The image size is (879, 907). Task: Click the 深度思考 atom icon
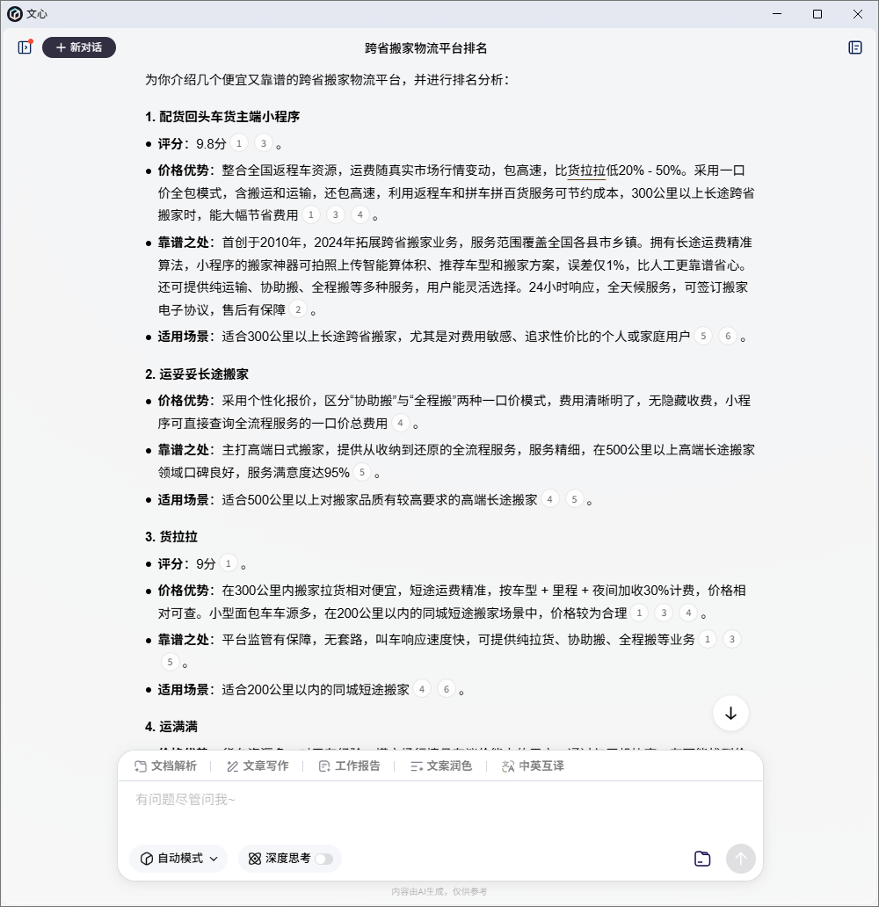point(254,859)
